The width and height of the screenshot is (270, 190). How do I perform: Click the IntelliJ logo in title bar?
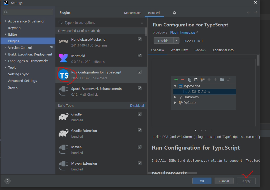pyautogui.click(x=6, y=2)
